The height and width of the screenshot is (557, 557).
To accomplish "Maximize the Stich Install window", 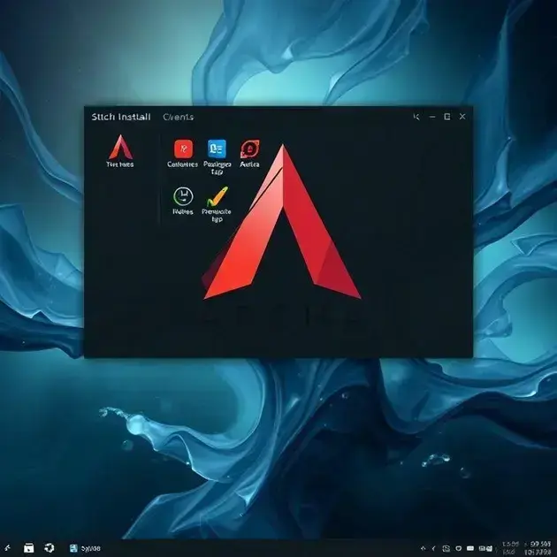I will (447, 117).
